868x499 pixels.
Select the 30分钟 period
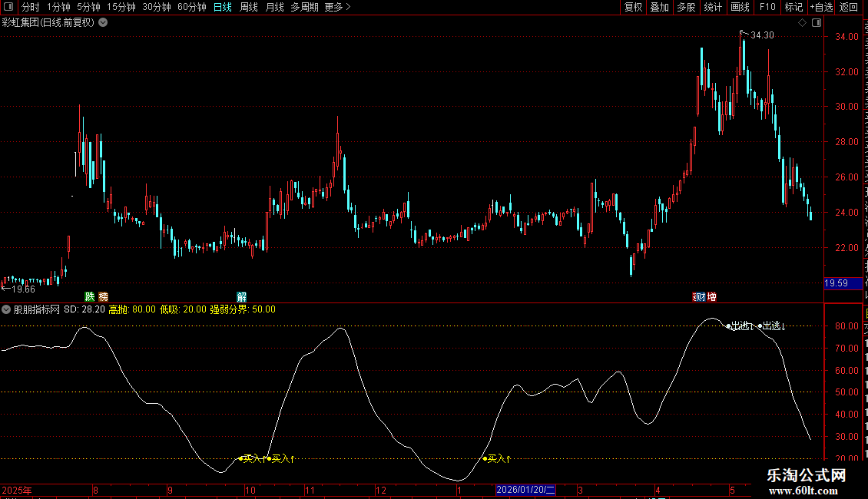[156, 7]
